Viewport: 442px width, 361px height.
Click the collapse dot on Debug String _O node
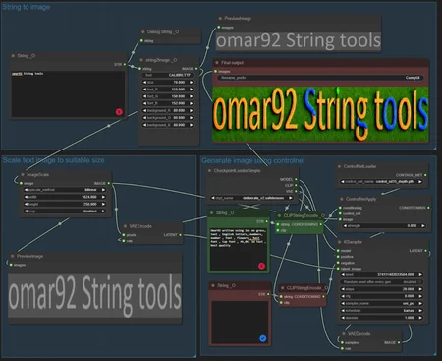pos(143,31)
